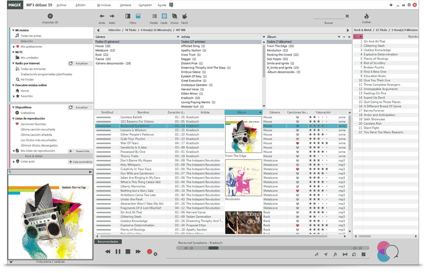Screen dimensions: 426x273
Task: Click the Grabar flame icon
Action: (x=366, y=16)
